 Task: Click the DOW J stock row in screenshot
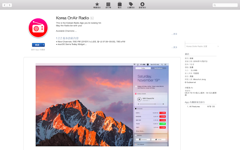[x=151, y=113]
